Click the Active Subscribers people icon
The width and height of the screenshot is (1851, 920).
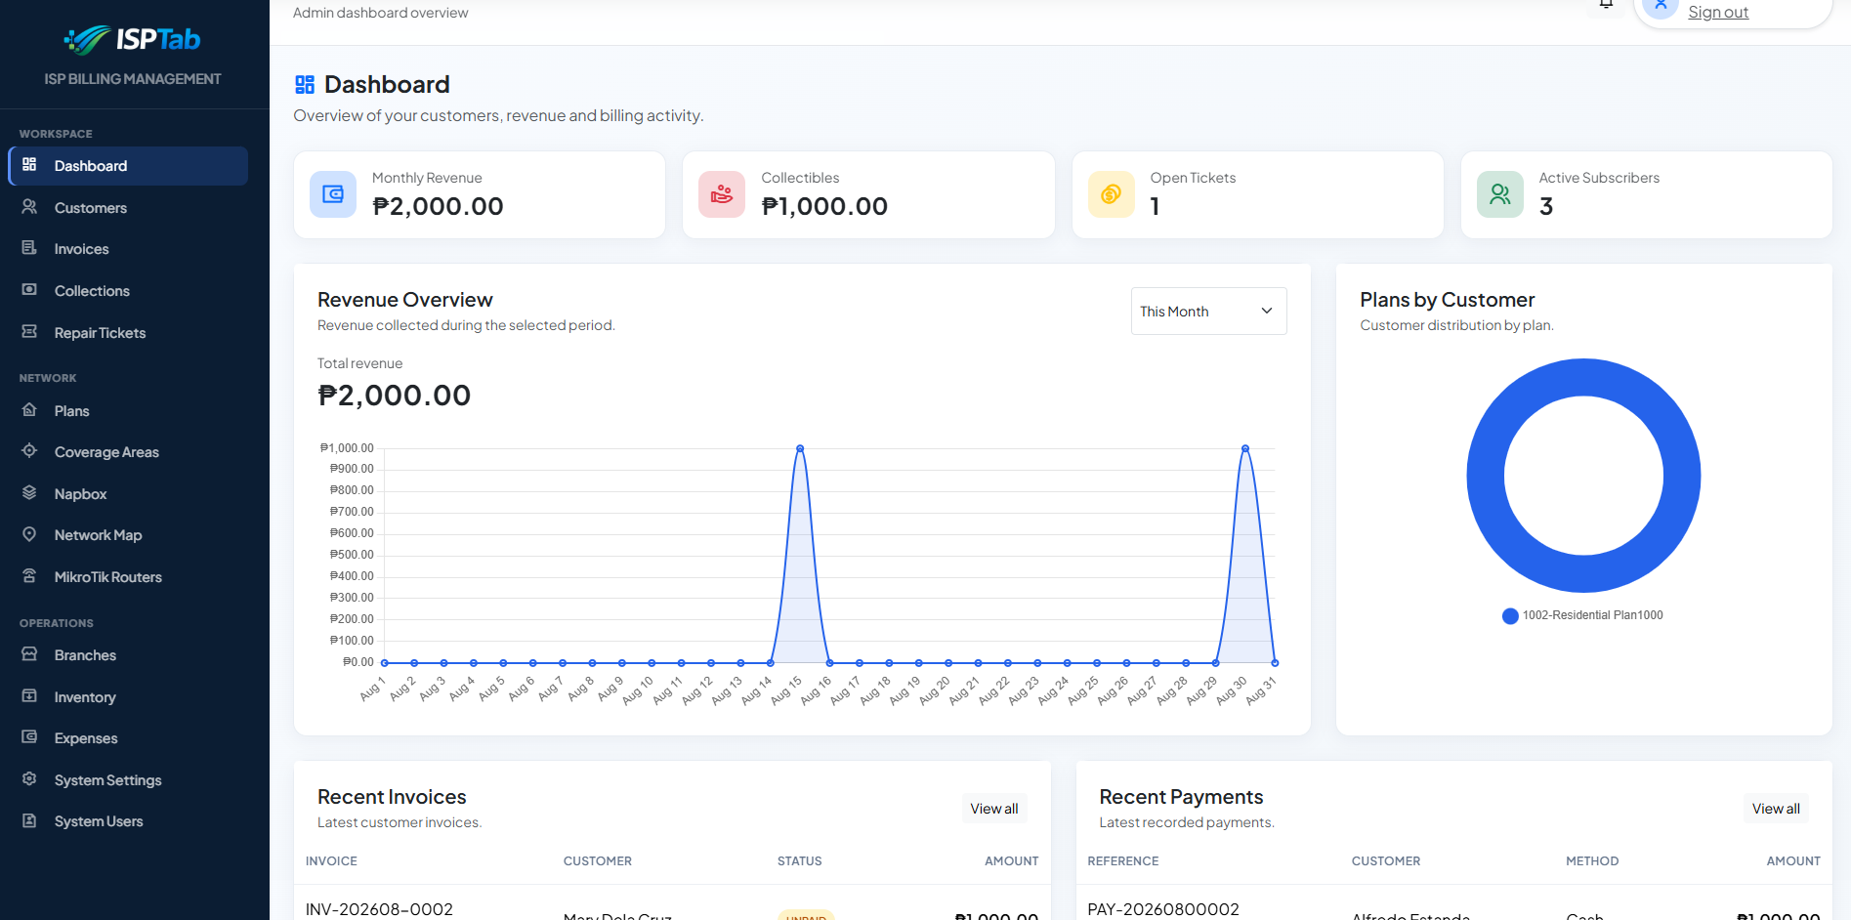(1500, 194)
